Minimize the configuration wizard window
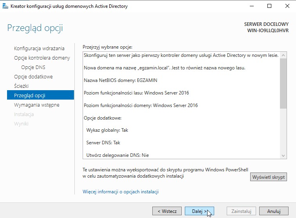Viewport: 296px width, 218px height. coord(251,6)
